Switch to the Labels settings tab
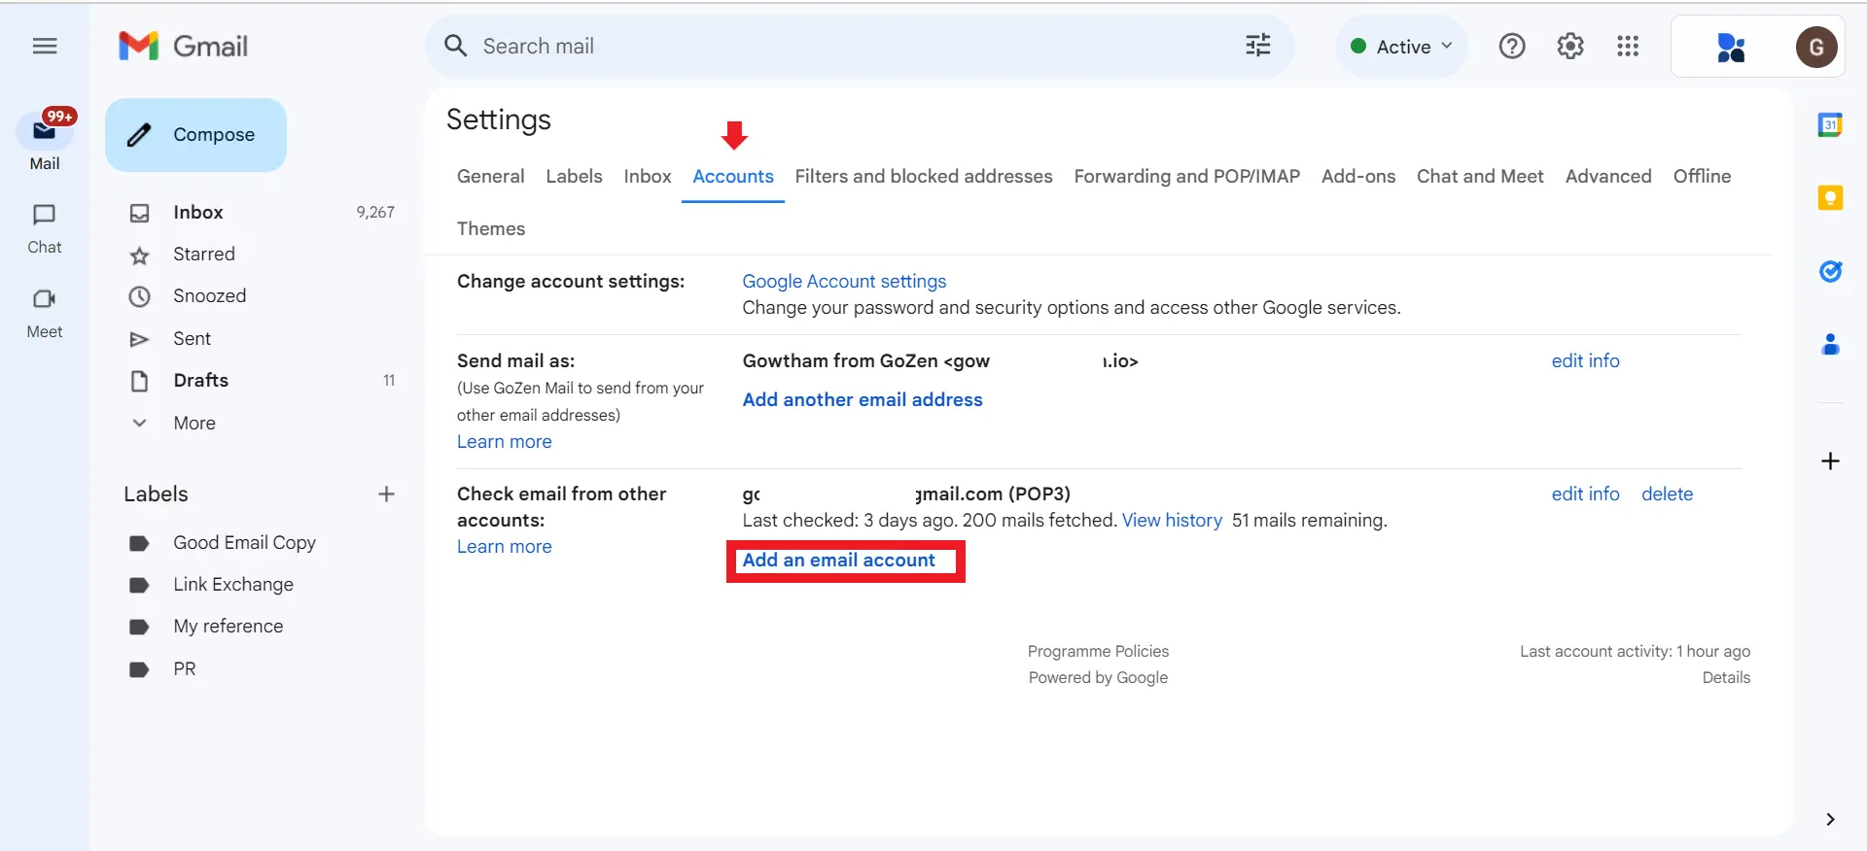Viewport: 1867px width, 851px height. 574,176
